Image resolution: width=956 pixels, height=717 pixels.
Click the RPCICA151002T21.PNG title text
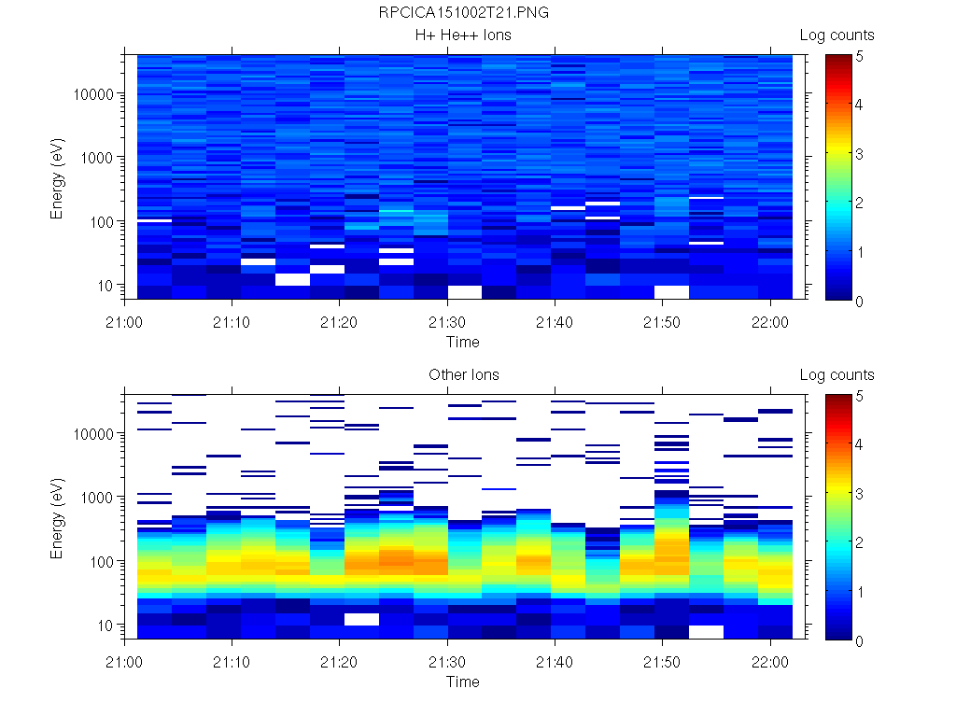(x=463, y=13)
